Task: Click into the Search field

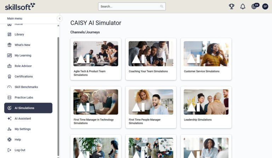Action: (x=132, y=6)
